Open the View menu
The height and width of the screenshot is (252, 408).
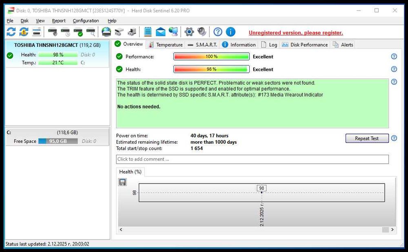[40, 21]
